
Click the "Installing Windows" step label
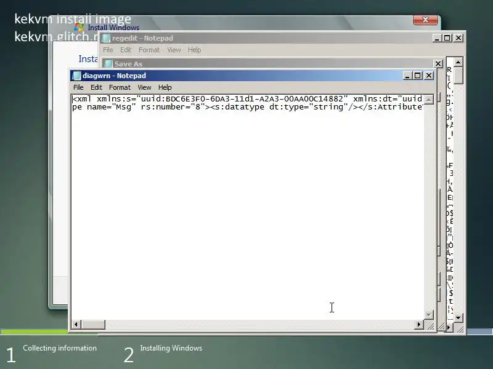tap(171, 348)
